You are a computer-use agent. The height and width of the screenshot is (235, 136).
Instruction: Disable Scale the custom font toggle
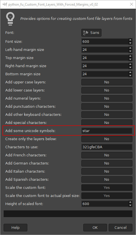[107, 187]
